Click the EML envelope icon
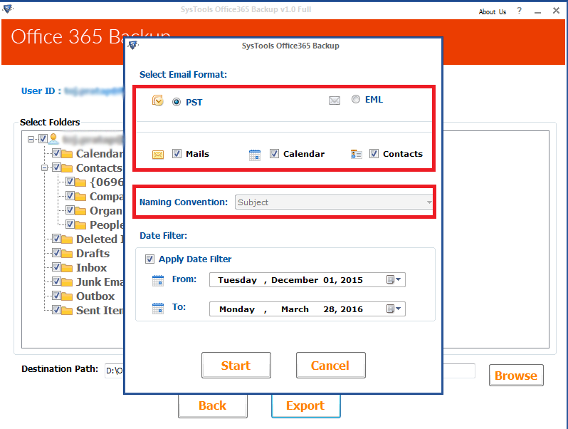The width and height of the screenshot is (568, 429). point(335,100)
